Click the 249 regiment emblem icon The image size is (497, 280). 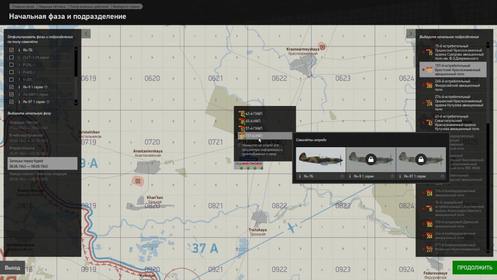[429, 86]
